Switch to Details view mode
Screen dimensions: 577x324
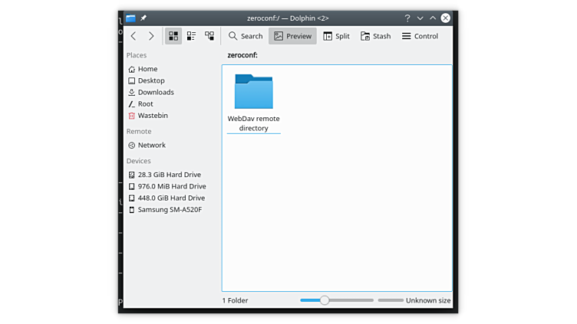(x=209, y=36)
